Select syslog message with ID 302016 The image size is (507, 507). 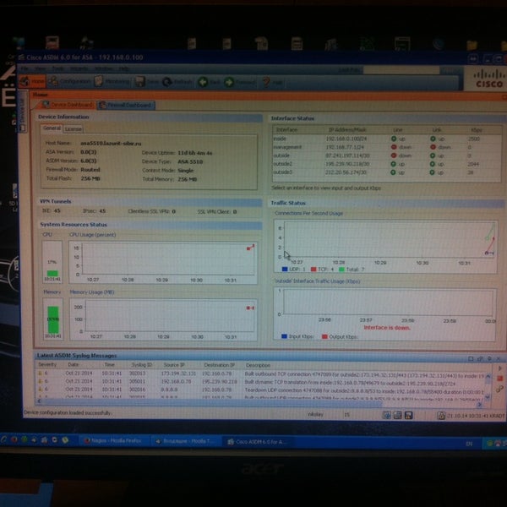[x=260, y=390]
